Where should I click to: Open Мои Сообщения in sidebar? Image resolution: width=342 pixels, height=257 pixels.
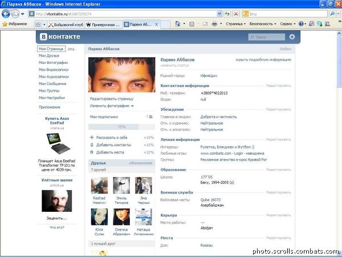tap(52, 84)
